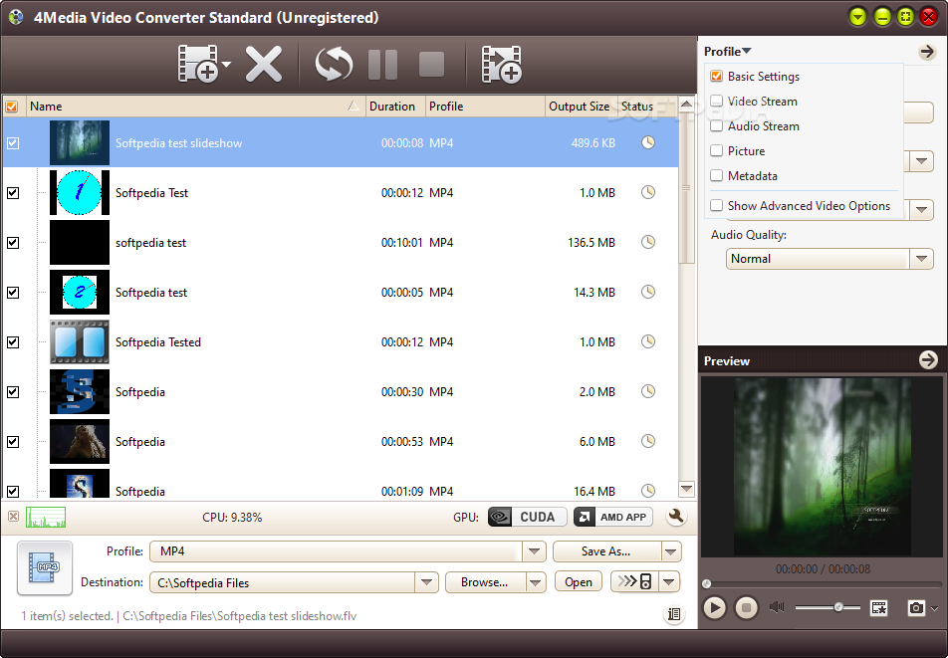Take a snapshot with the camera icon

(916, 608)
